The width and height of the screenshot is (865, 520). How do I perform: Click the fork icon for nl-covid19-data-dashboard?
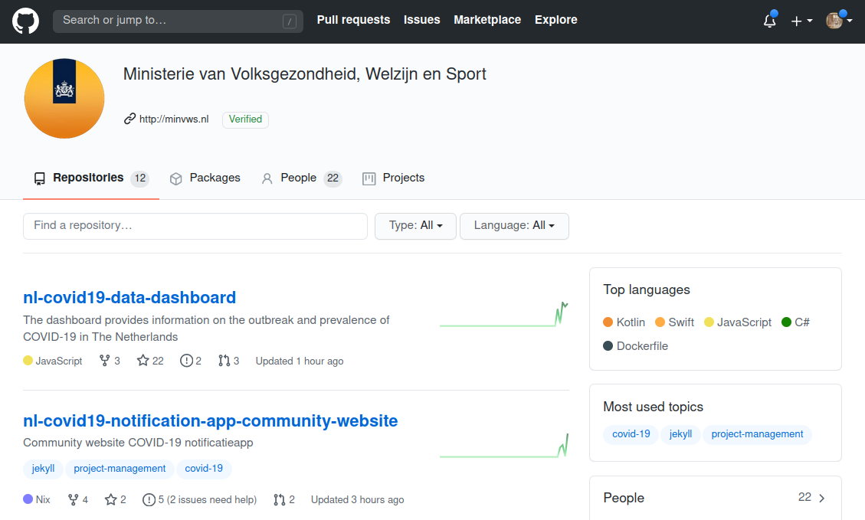[105, 361]
